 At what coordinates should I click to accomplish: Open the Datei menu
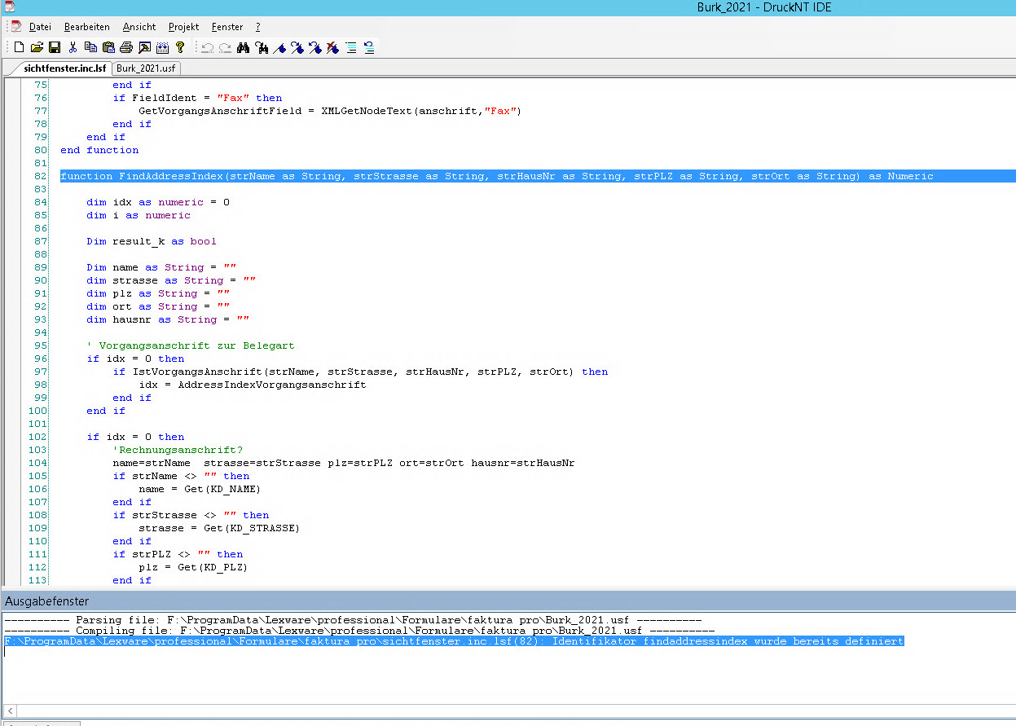40,27
